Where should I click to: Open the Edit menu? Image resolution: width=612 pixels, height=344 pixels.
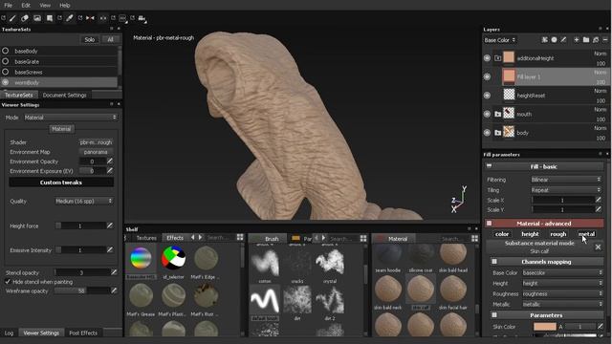26,5
